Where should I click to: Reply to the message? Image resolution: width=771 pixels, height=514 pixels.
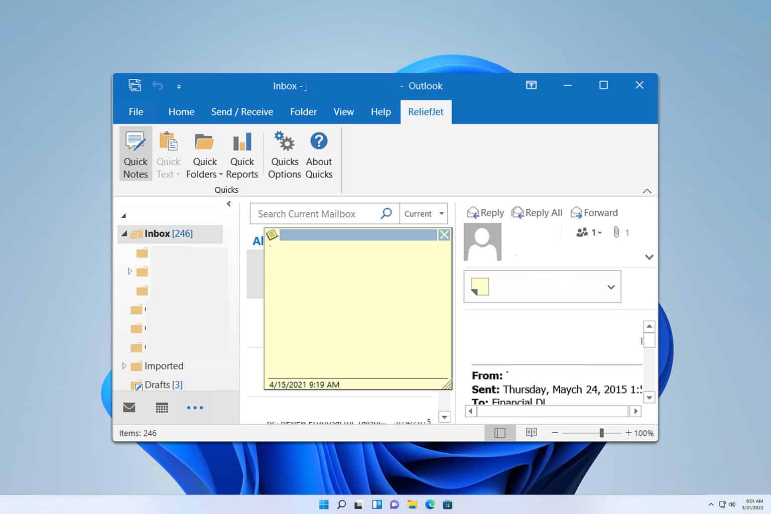pyautogui.click(x=485, y=213)
